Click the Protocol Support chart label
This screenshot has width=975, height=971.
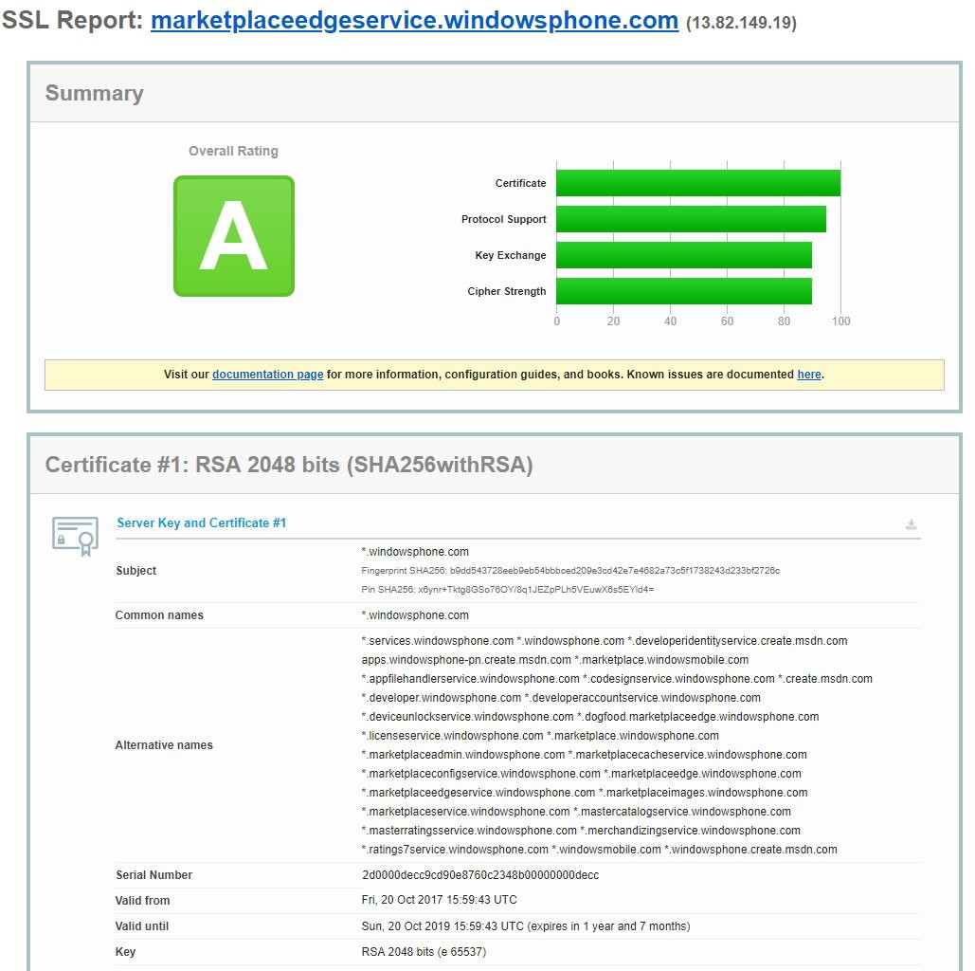pos(504,219)
